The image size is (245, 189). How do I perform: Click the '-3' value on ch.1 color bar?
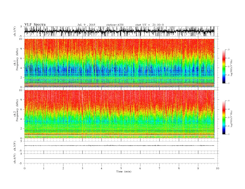click(x=228, y=50)
